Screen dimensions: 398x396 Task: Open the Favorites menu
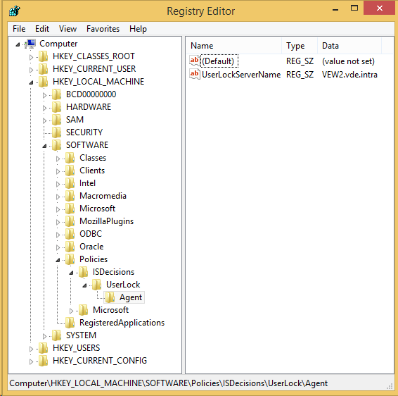(103, 29)
